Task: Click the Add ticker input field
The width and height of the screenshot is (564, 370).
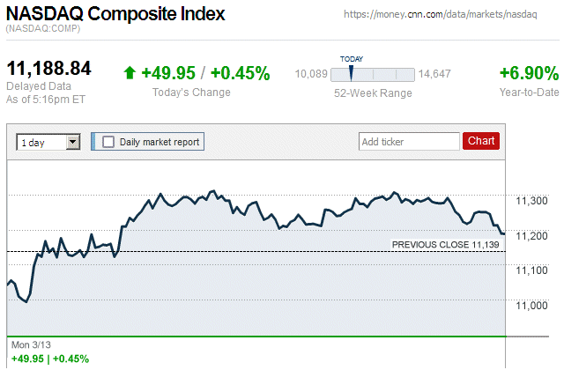Action: click(409, 141)
